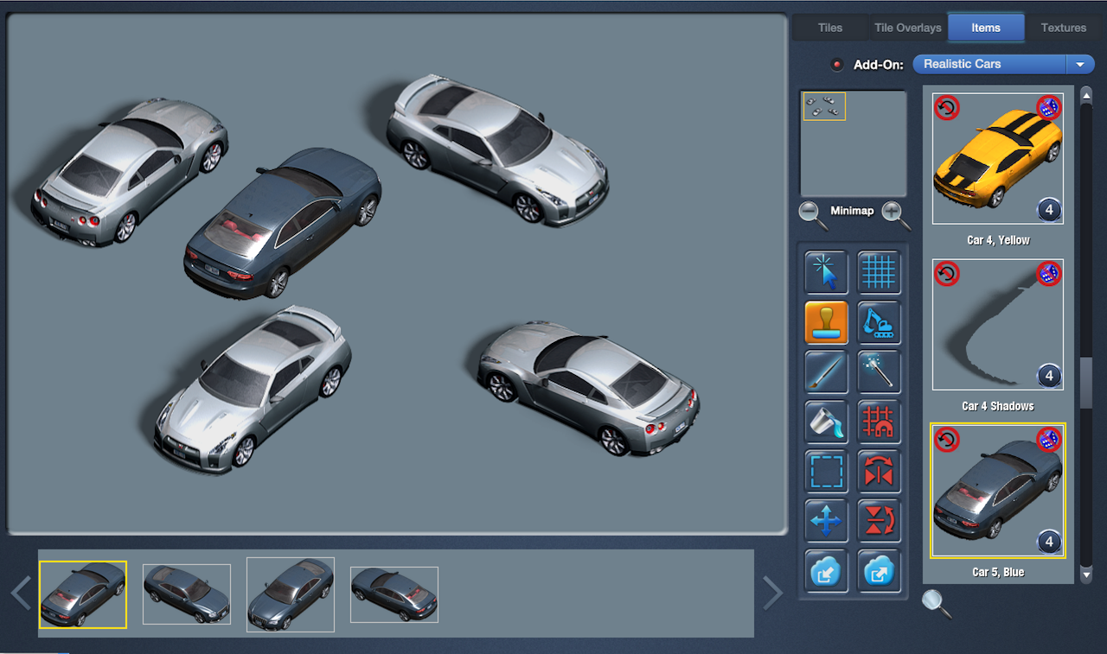This screenshot has width=1107, height=654.
Task: Switch to the Tile Overlays tab
Action: point(908,28)
